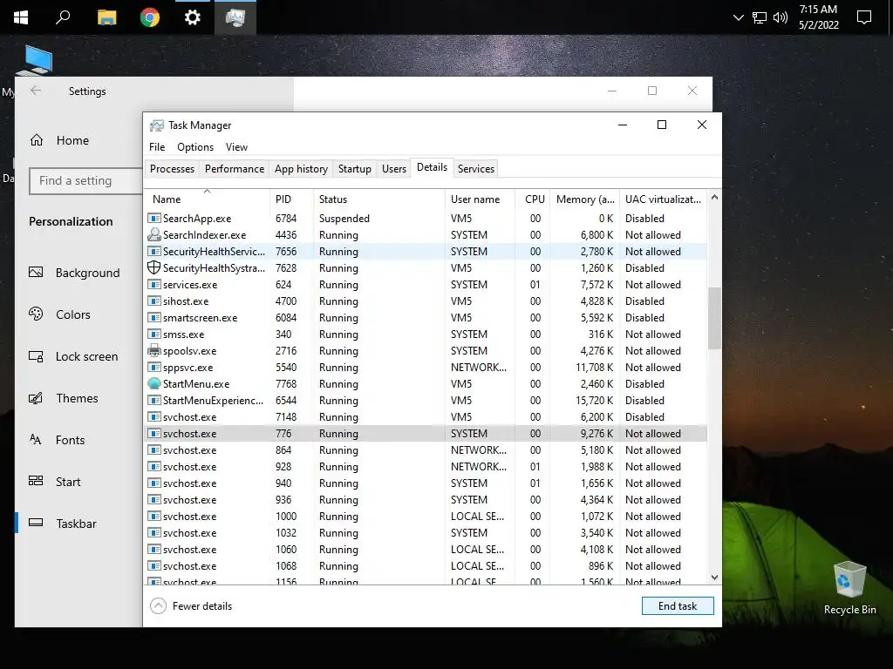The height and width of the screenshot is (669, 893).
Task: Open the notification center icon
Action: pos(864,17)
